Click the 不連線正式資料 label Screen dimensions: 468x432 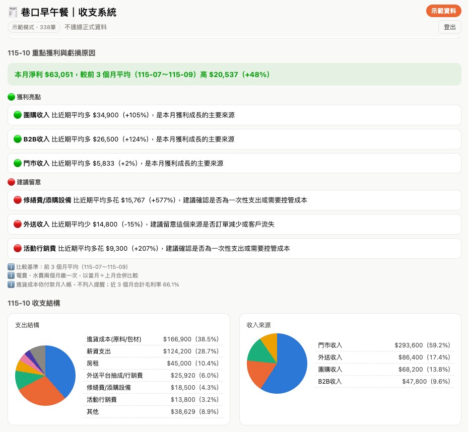click(x=86, y=27)
